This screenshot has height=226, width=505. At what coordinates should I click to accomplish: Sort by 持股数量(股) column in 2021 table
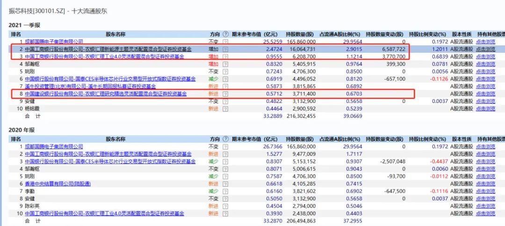point(300,34)
